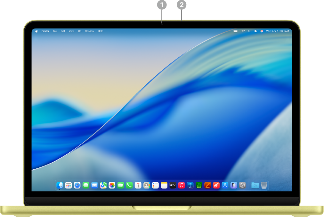This screenshot has height=217, width=324.
Task: Open System Settings from the Dock
Action: click(242, 185)
